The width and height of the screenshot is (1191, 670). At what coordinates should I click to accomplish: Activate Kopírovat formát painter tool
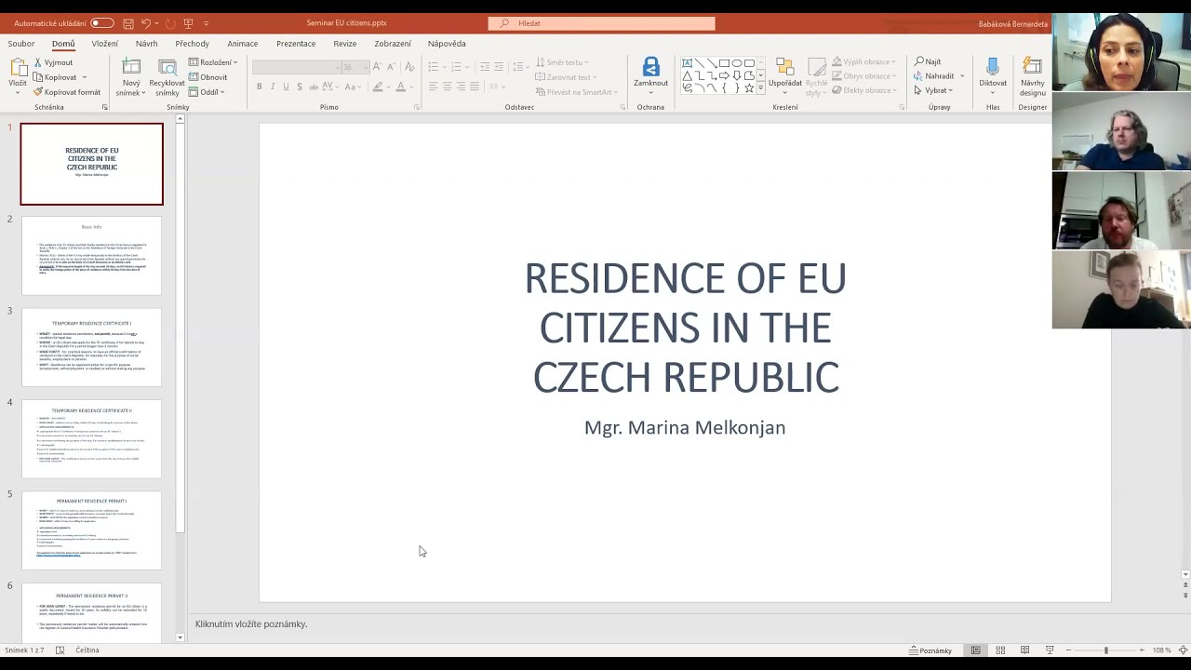(x=67, y=92)
